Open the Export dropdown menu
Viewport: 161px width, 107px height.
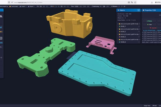pyautogui.click(x=31, y=6)
